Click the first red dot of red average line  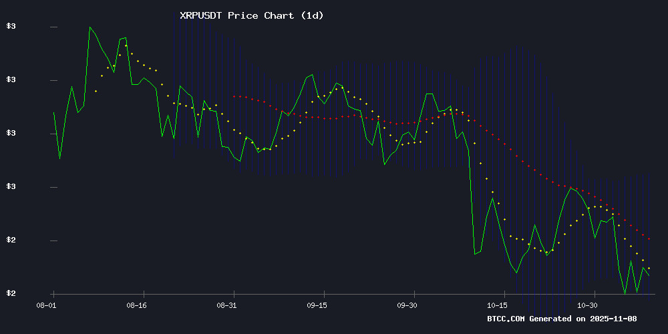[x=234, y=96]
